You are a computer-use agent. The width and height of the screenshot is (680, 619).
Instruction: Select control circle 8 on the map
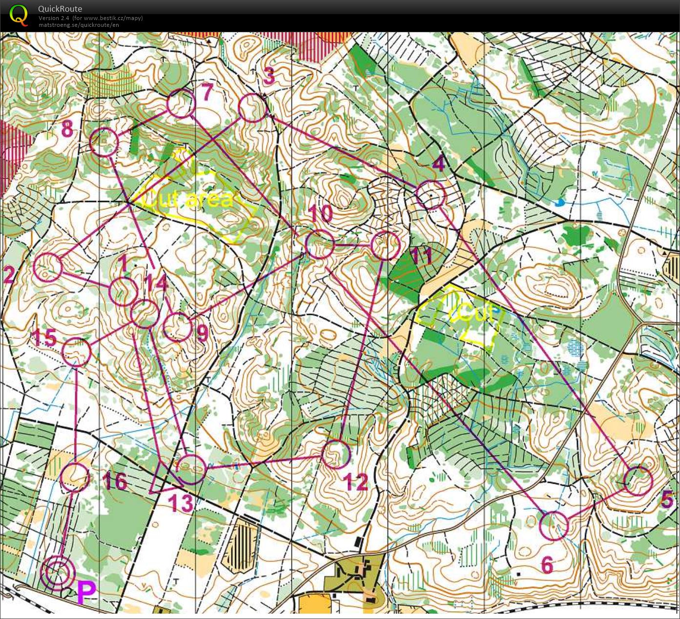click(104, 142)
